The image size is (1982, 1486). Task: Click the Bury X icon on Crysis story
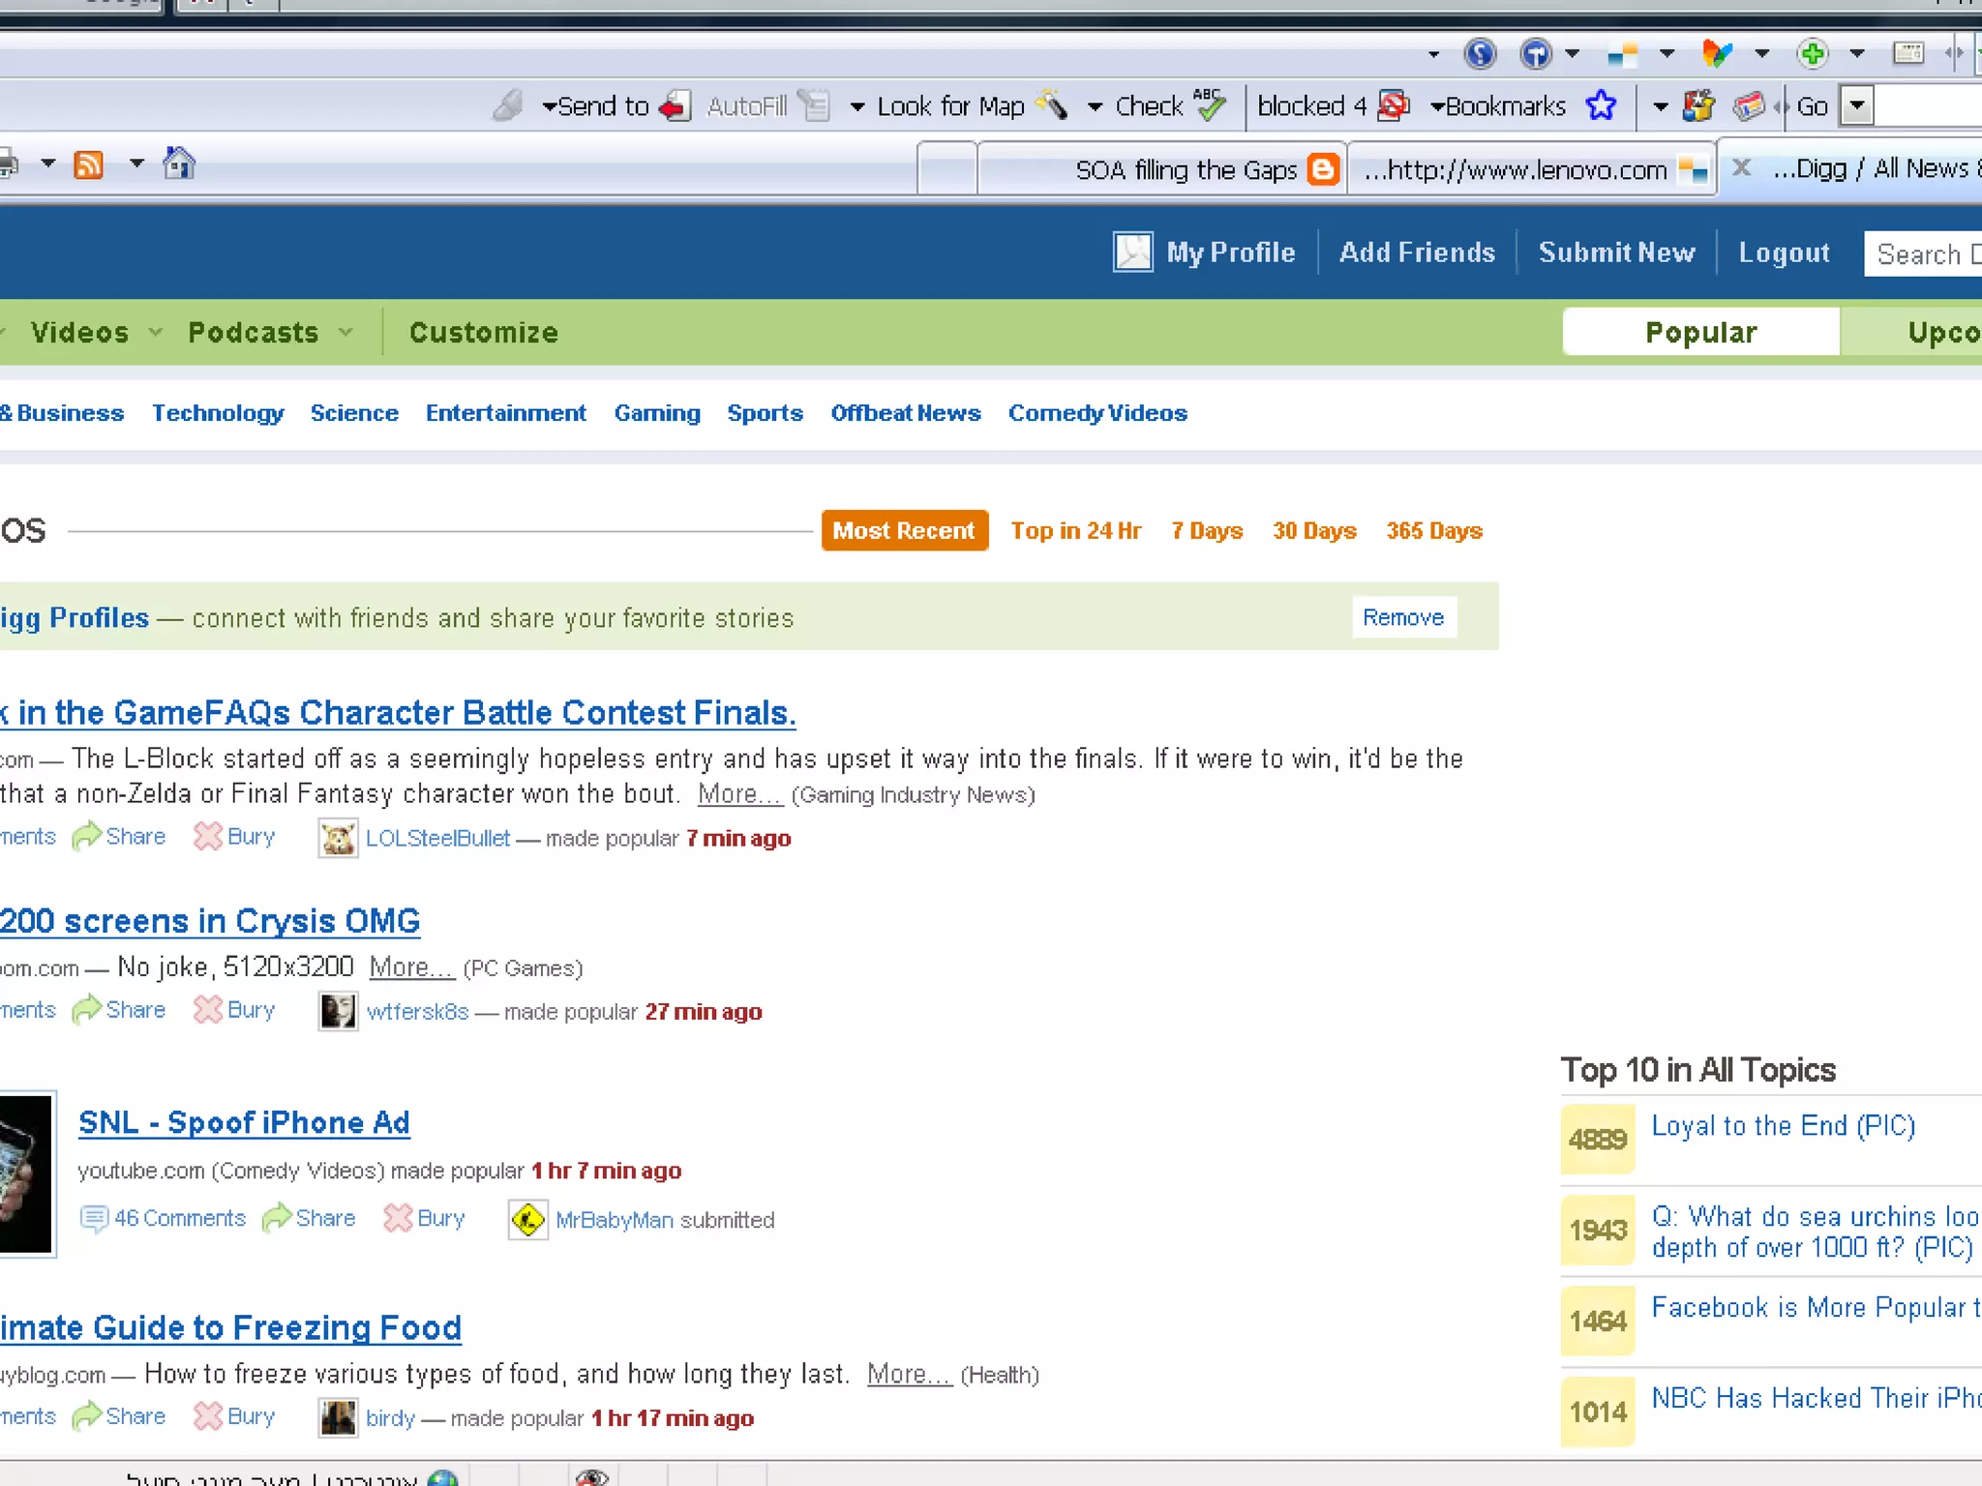pos(207,1010)
